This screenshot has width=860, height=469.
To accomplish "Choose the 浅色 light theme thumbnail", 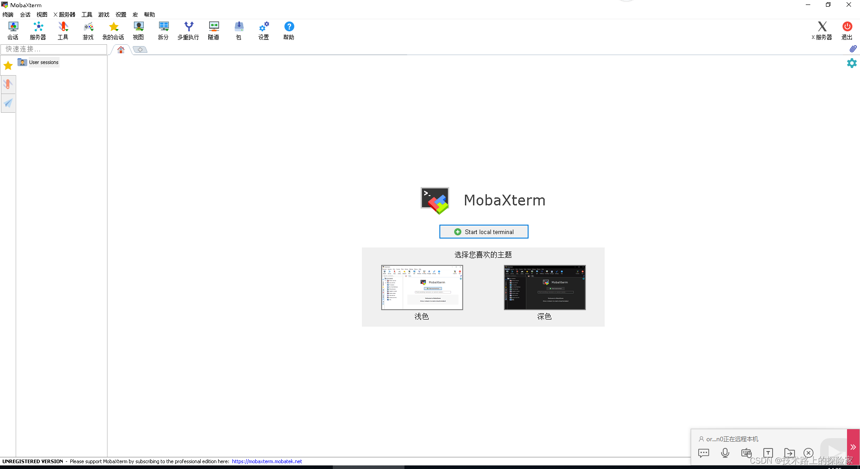I will pyautogui.click(x=422, y=287).
